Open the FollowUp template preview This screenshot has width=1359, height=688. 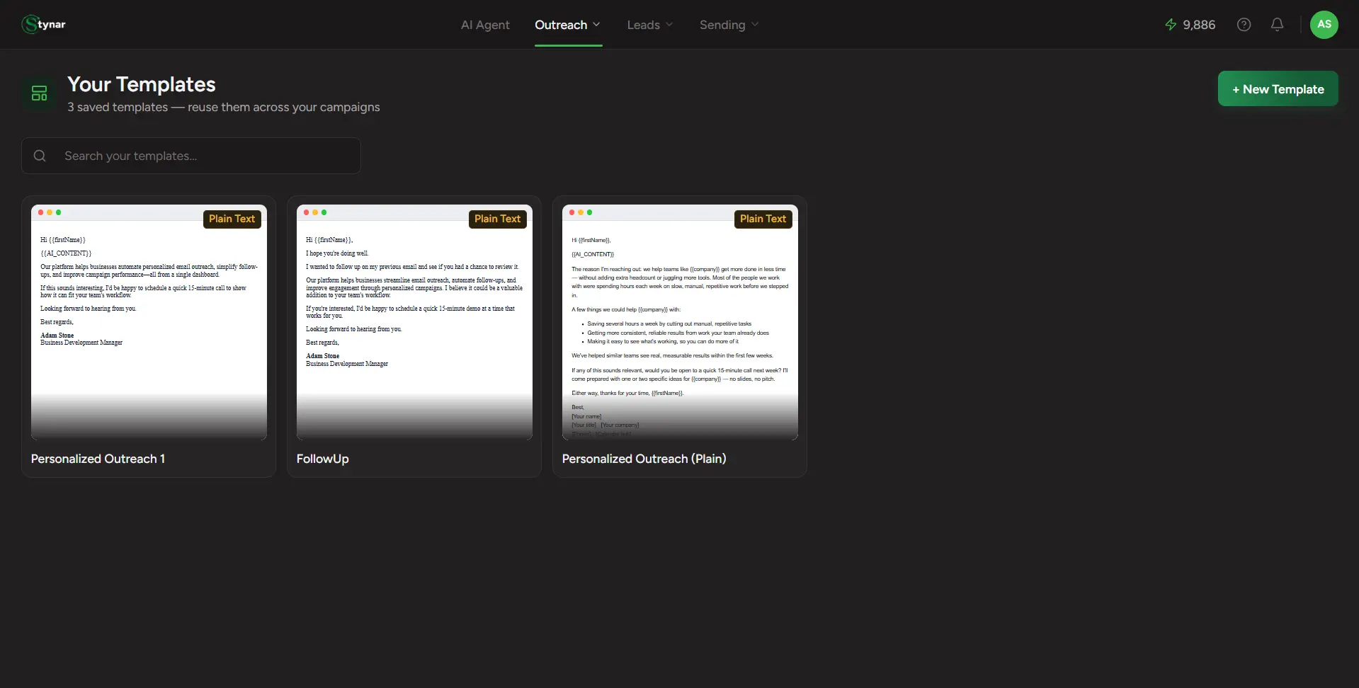414,322
